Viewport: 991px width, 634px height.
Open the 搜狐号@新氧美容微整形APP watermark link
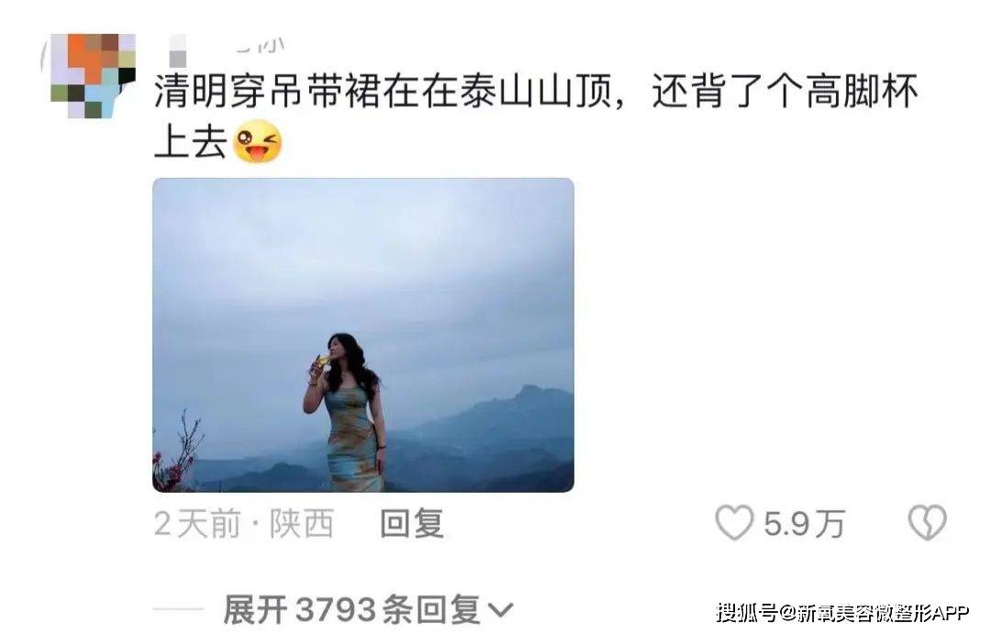pyautogui.click(x=841, y=612)
